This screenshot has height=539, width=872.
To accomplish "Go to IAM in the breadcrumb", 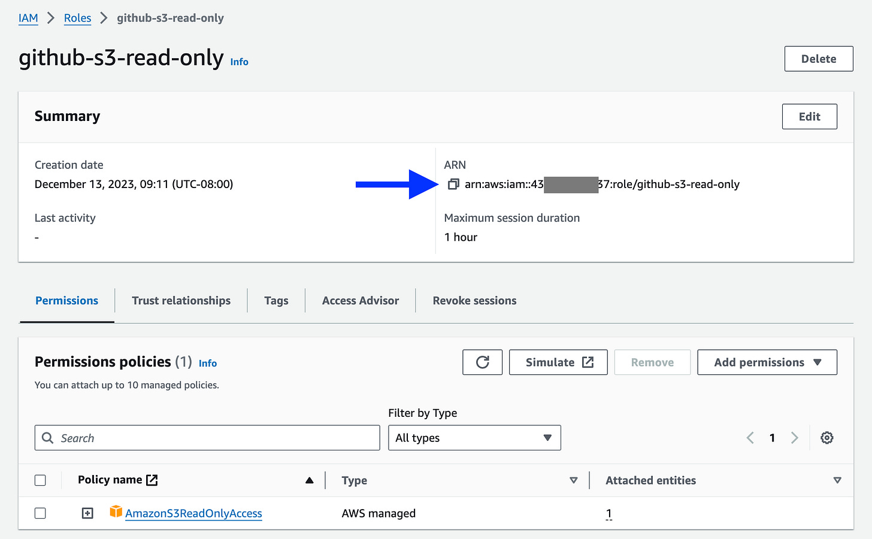I will [28, 18].
